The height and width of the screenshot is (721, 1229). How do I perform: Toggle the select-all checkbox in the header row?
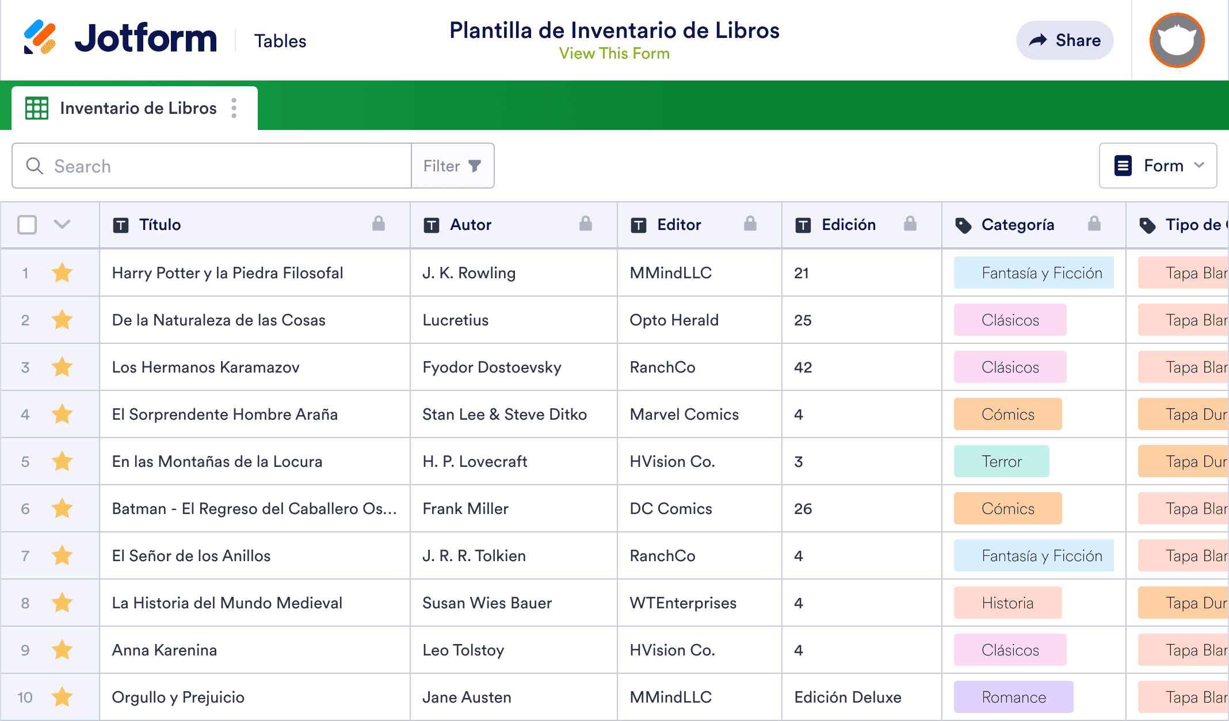click(26, 225)
